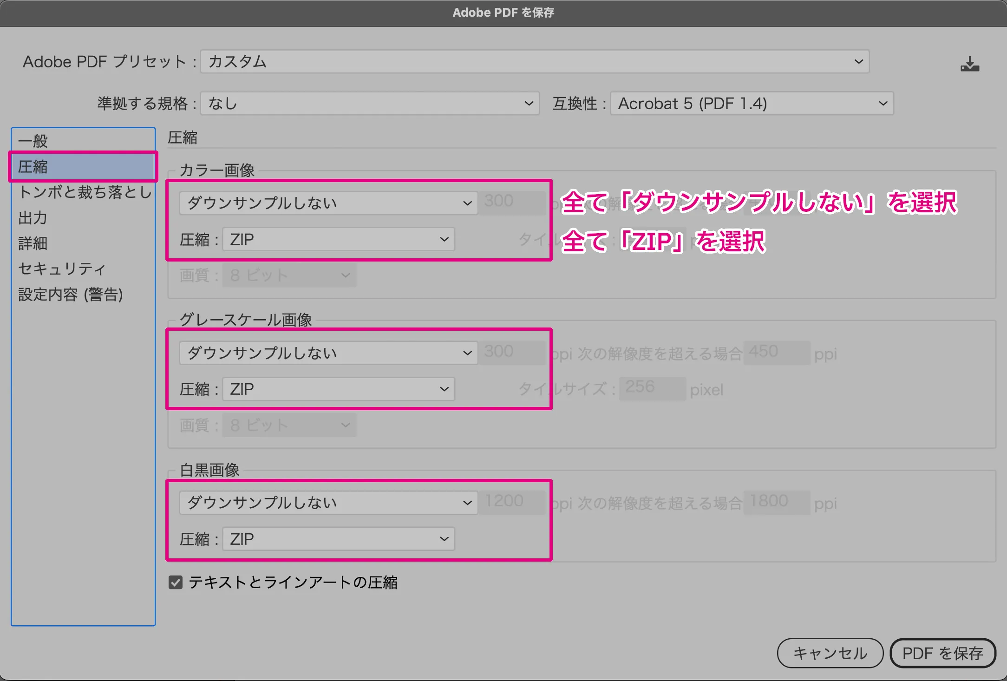Click 白黒画像 1200 ppi field
Image resolution: width=1007 pixels, height=681 pixels.
[512, 503]
